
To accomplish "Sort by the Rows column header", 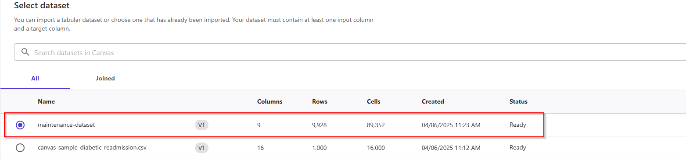I will click(320, 101).
